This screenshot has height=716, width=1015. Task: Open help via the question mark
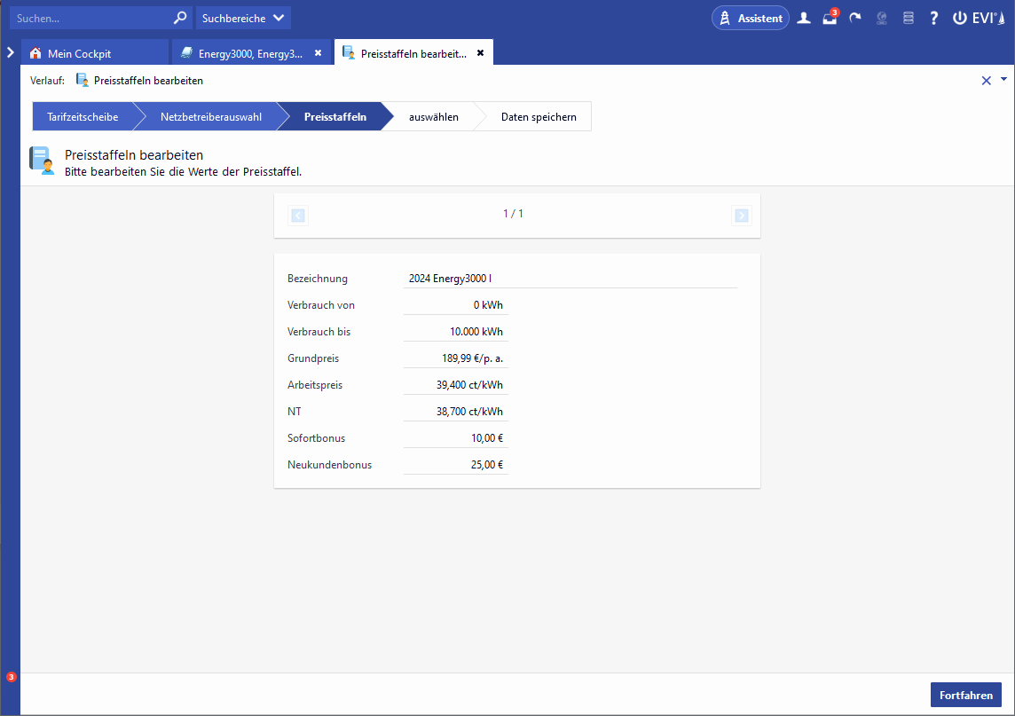pyautogui.click(x=933, y=18)
